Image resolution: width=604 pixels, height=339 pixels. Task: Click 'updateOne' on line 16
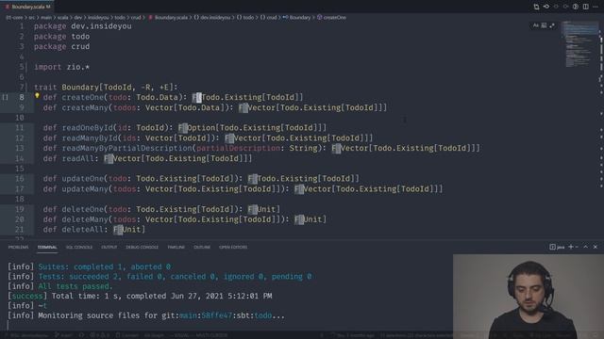point(82,179)
